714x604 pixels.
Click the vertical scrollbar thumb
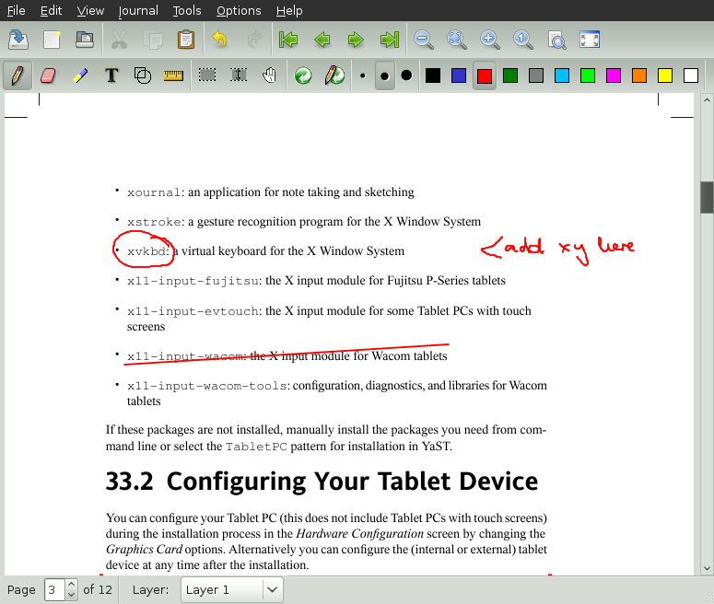pos(707,197)
